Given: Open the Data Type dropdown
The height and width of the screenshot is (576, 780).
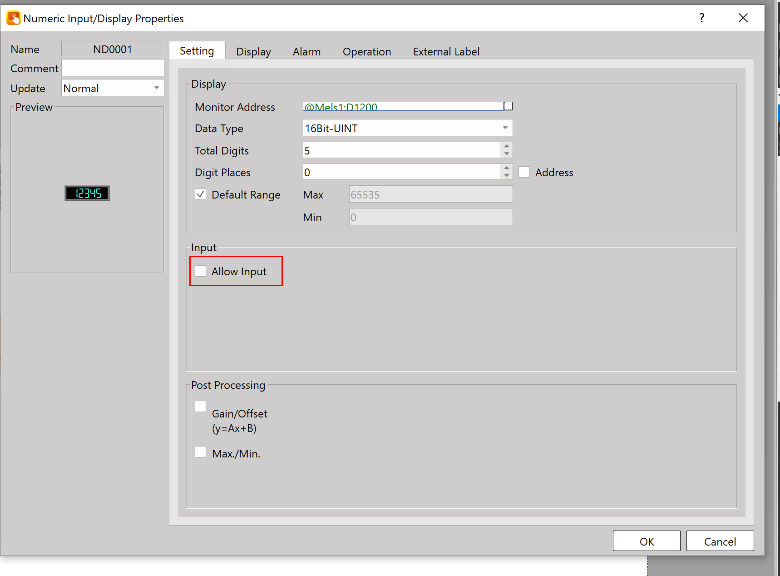Looking at the screenshot, I should [x=407, y=128].
